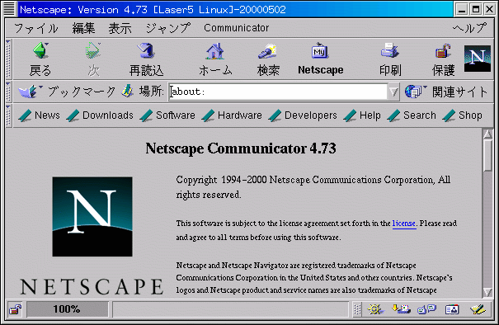
Task: Open the location field dropdown arrow
Action: [393, 92]
